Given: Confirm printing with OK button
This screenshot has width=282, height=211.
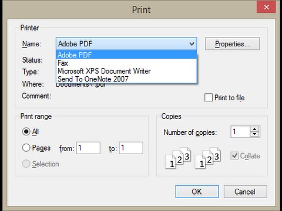Looking at the screenshot, I should (197, 192).
